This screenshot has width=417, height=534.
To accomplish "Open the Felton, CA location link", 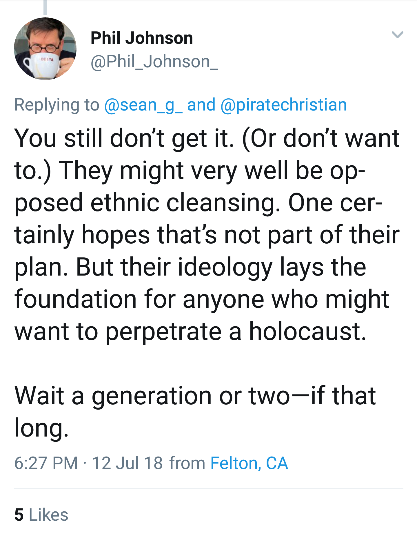I will tap(249, 463).
